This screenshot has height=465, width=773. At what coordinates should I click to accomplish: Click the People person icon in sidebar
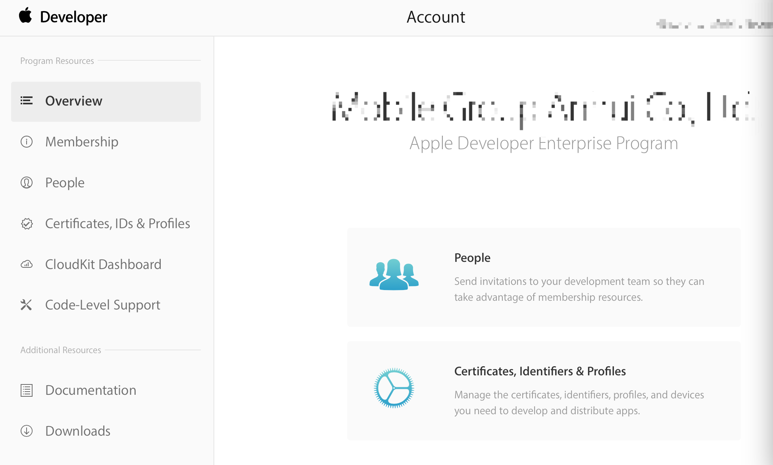(27, 183)
